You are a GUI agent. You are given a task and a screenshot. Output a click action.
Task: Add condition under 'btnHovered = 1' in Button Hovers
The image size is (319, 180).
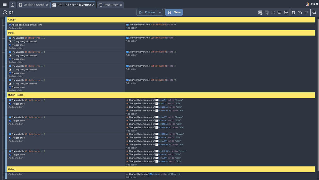point(16,124)
